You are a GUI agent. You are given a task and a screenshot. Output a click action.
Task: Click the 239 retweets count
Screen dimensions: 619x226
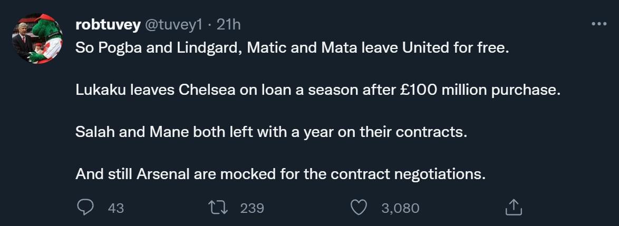pyautogui.click(x=252, y=208)
